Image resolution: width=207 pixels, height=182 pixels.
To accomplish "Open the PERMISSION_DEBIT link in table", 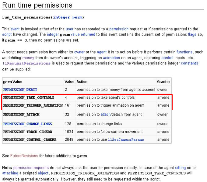I will (x=20, y=90).
